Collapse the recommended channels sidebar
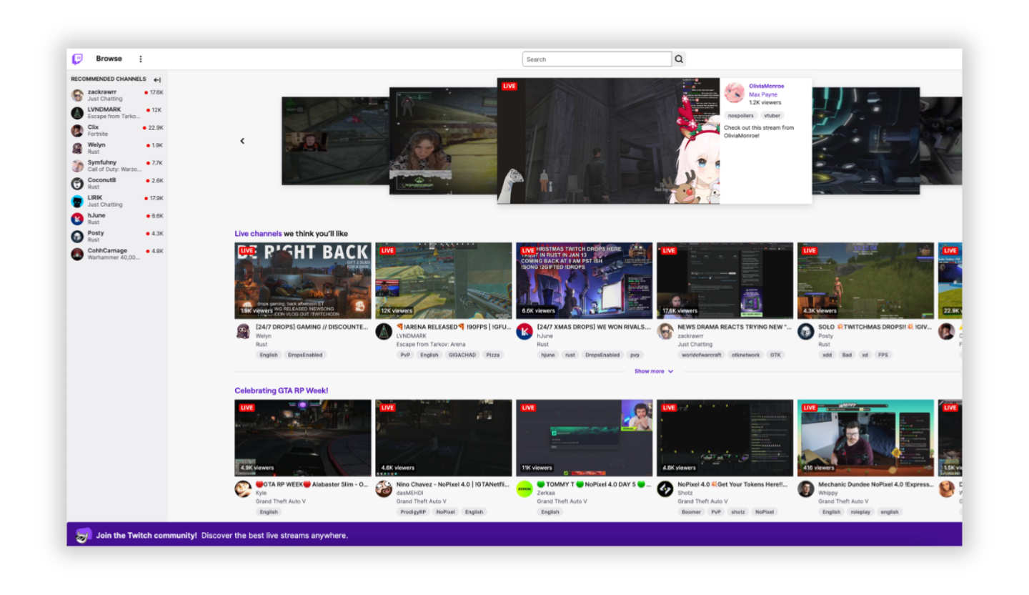The image size is (1029, 595). coord(158,79)
